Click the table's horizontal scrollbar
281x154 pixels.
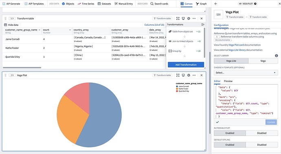tap(22, 67)
